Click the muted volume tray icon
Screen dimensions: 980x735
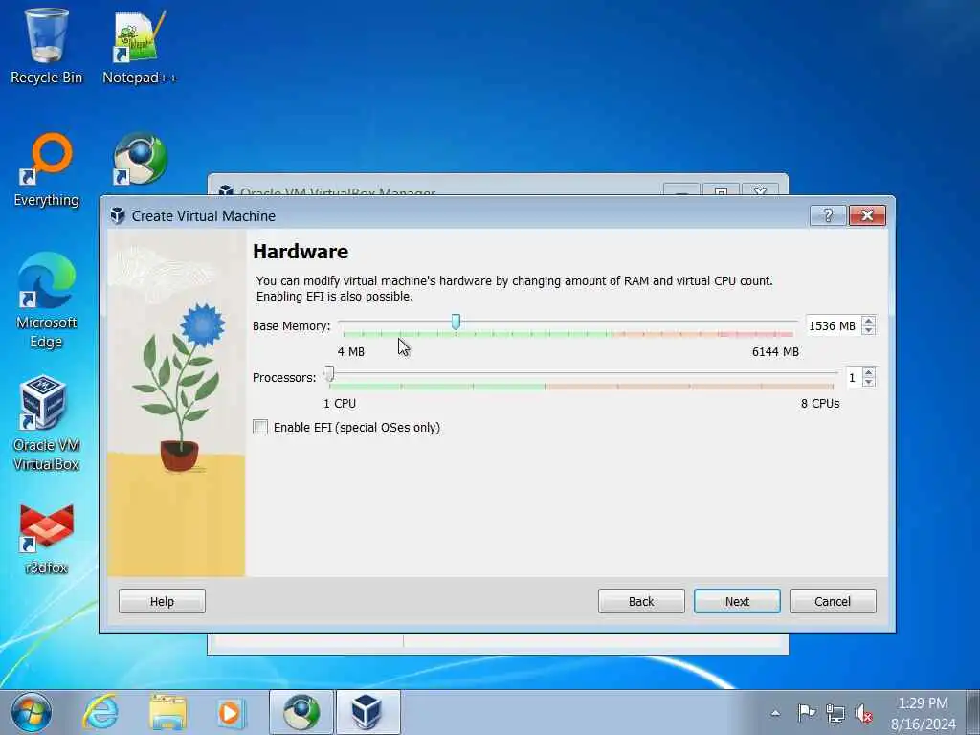[864, 712]
